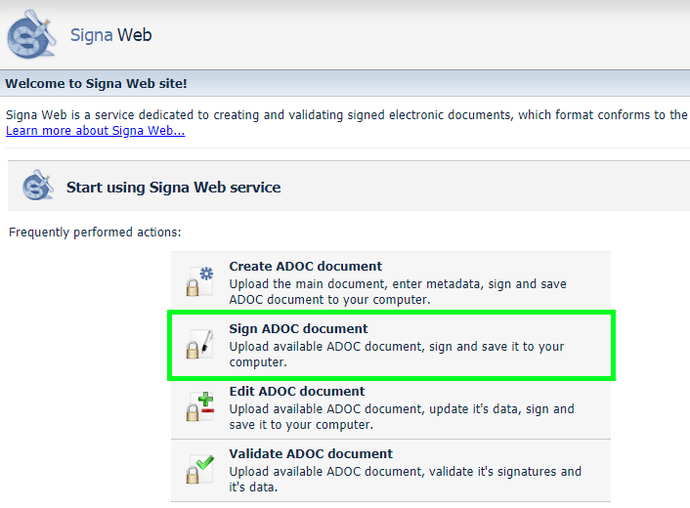Click the Welcome to Signa Web site heading
This screenshot has height=508, width=690.
96,84
